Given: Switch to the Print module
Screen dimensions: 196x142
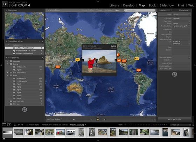Looking at the screenshot, I should [181, 5].
